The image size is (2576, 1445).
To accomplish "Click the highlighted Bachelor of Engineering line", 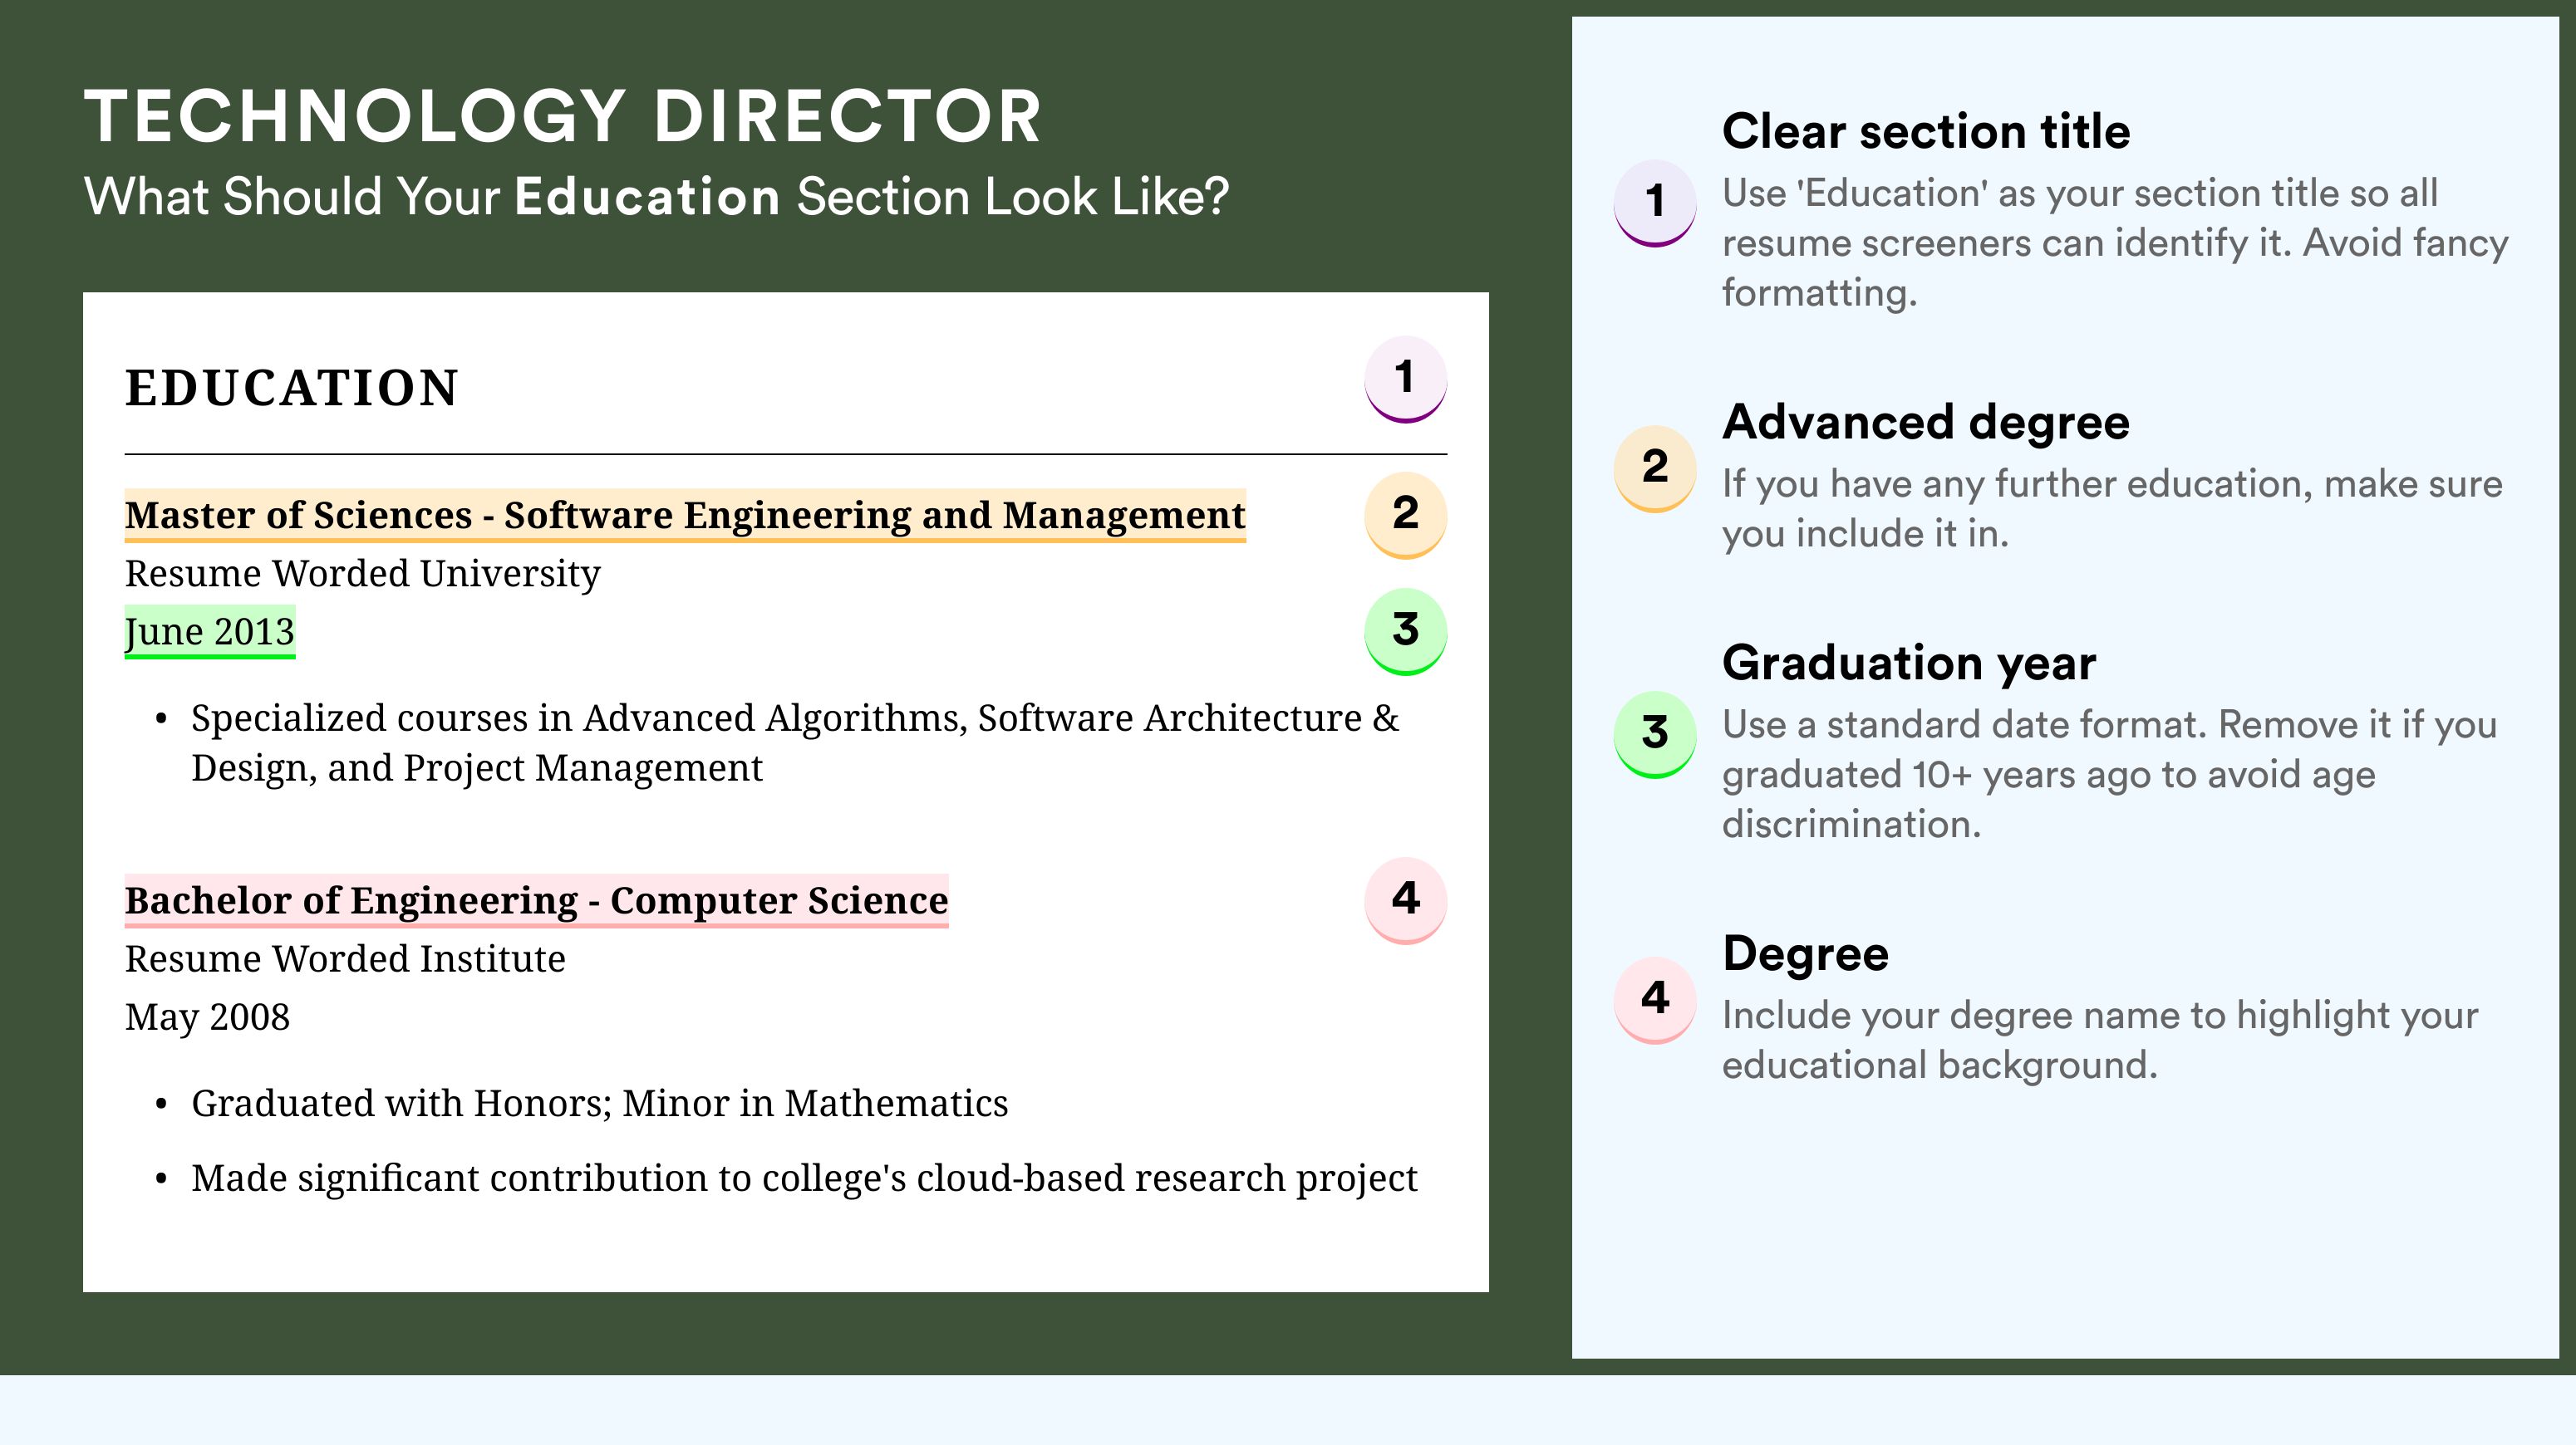I will pyautogui.click(x=536, y=900).
